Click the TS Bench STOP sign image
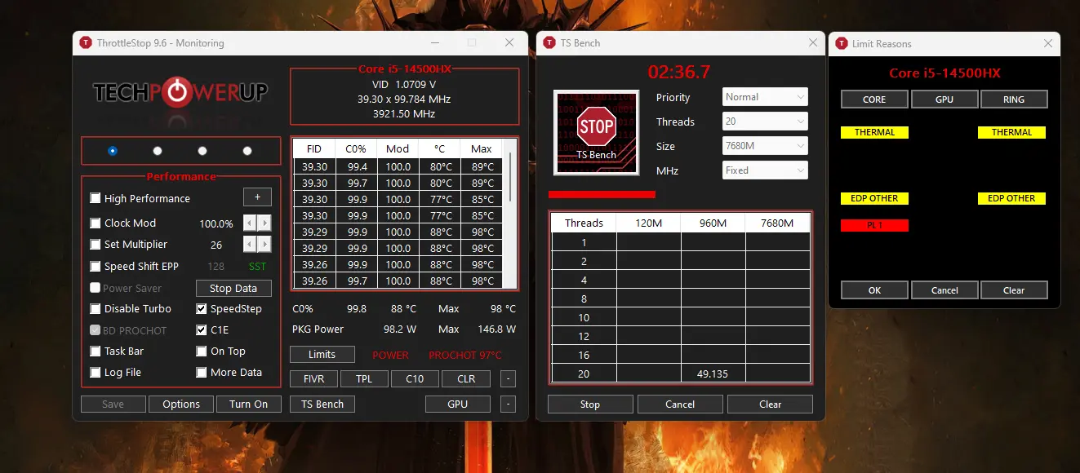1080x473 pixels. click(x=596, y=132)
